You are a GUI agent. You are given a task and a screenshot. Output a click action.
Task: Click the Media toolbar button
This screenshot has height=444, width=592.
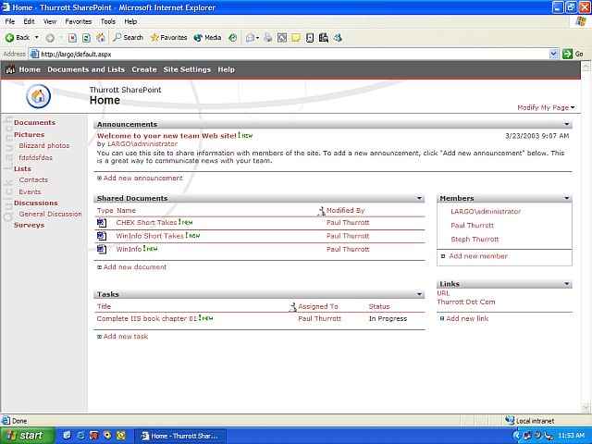coord(207,38)
